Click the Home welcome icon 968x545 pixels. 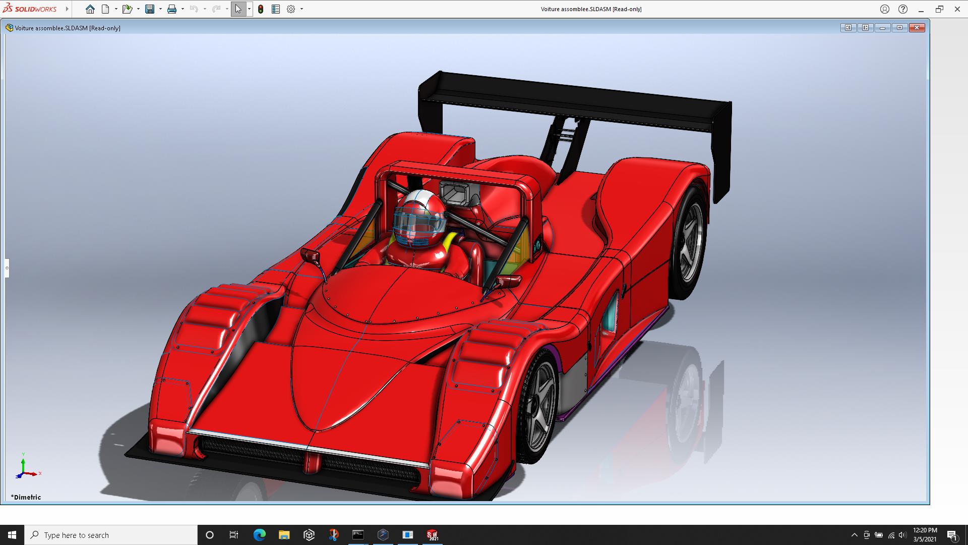(x=90, y=9)
